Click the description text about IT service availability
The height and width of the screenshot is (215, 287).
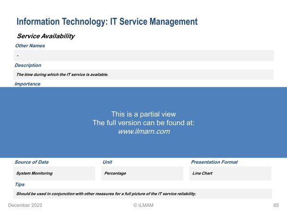[63, 75]
